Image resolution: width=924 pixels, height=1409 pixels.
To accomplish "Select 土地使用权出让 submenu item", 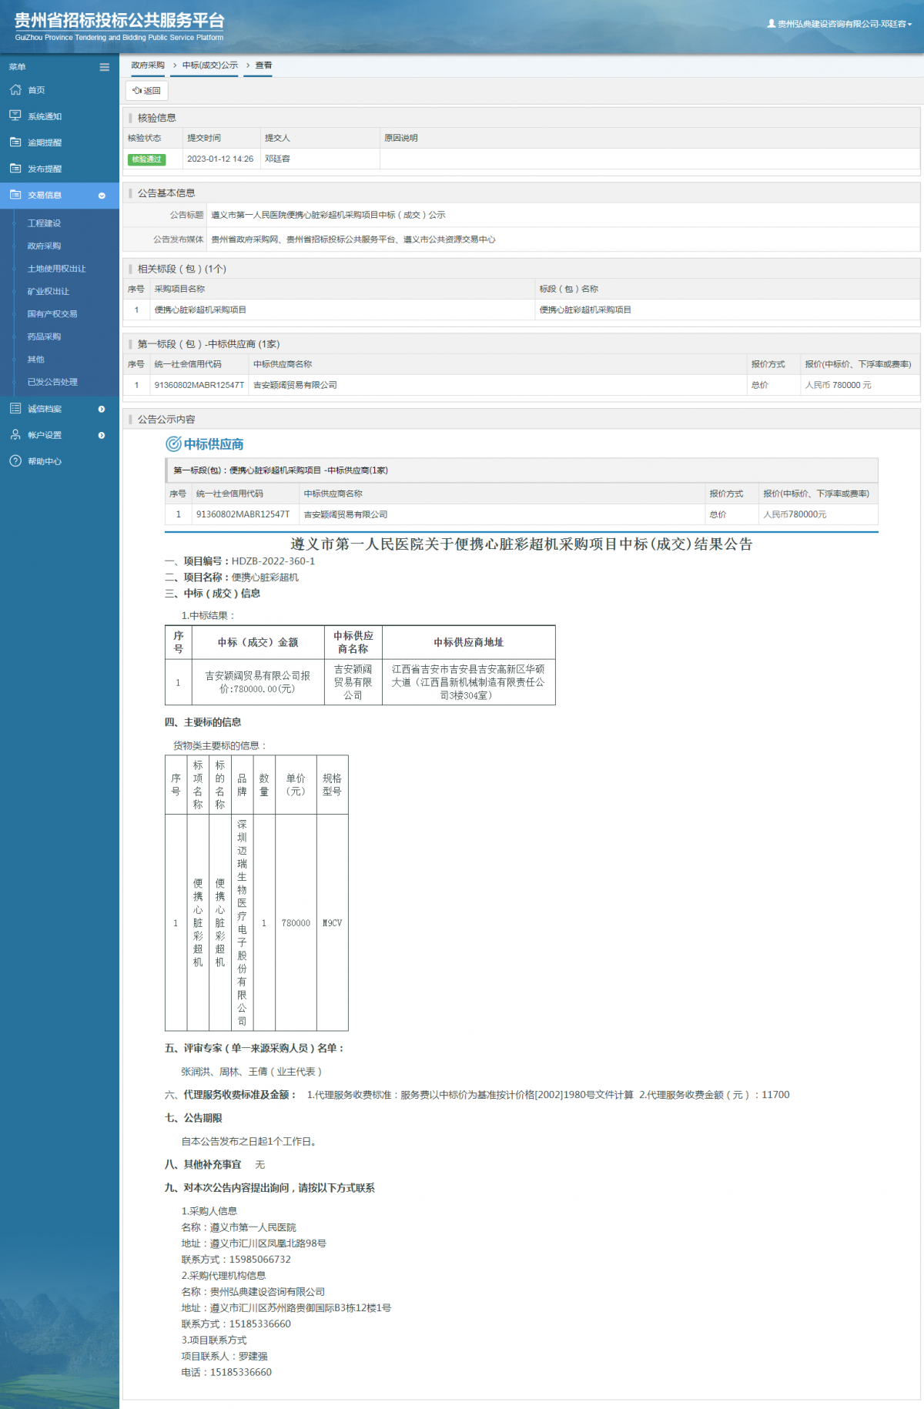I will [x=56, y=269].
